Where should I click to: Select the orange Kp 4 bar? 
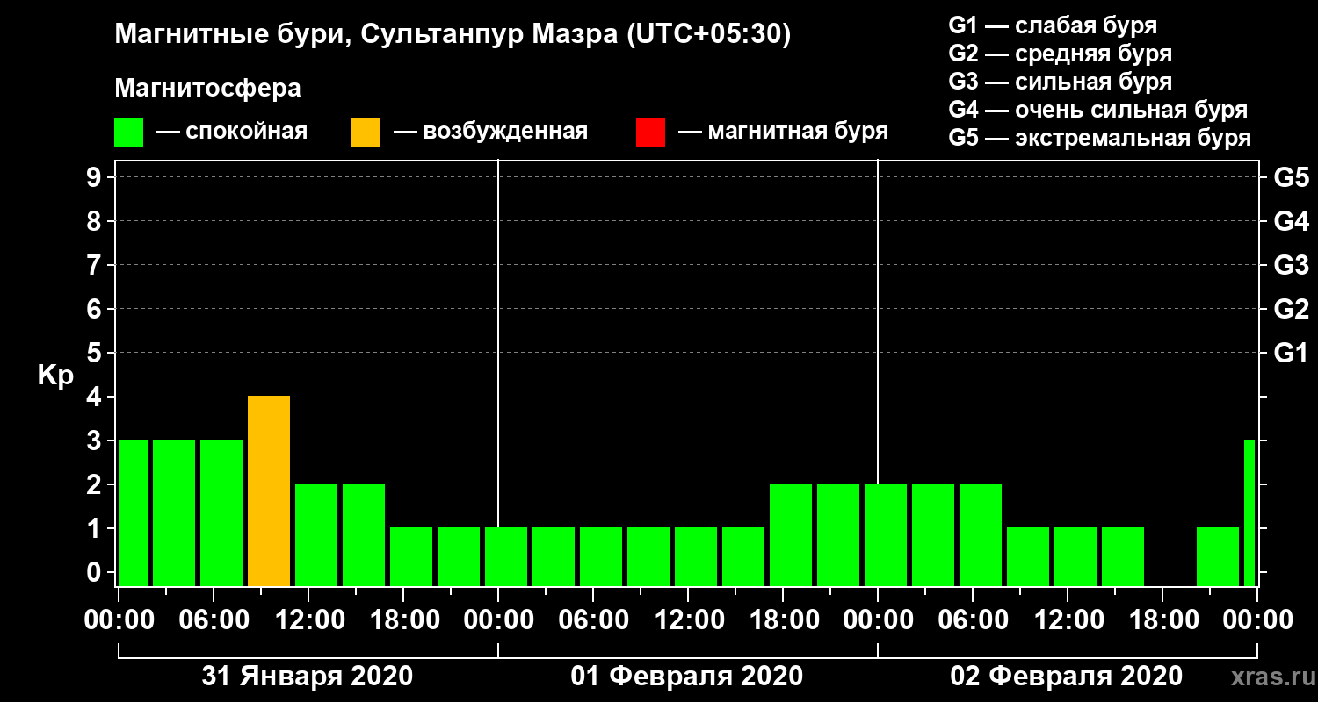pos(269,491)
